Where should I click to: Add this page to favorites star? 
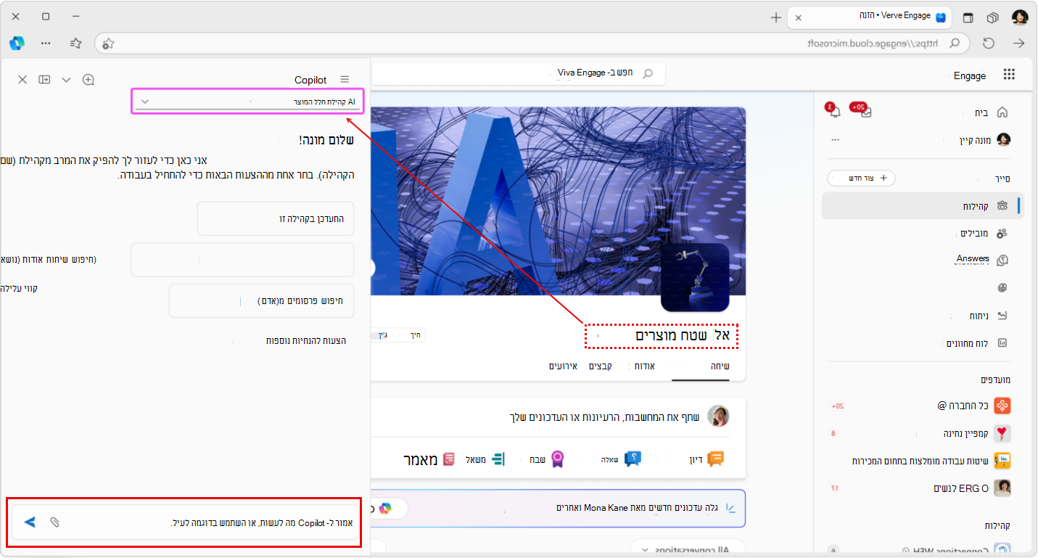108,44
